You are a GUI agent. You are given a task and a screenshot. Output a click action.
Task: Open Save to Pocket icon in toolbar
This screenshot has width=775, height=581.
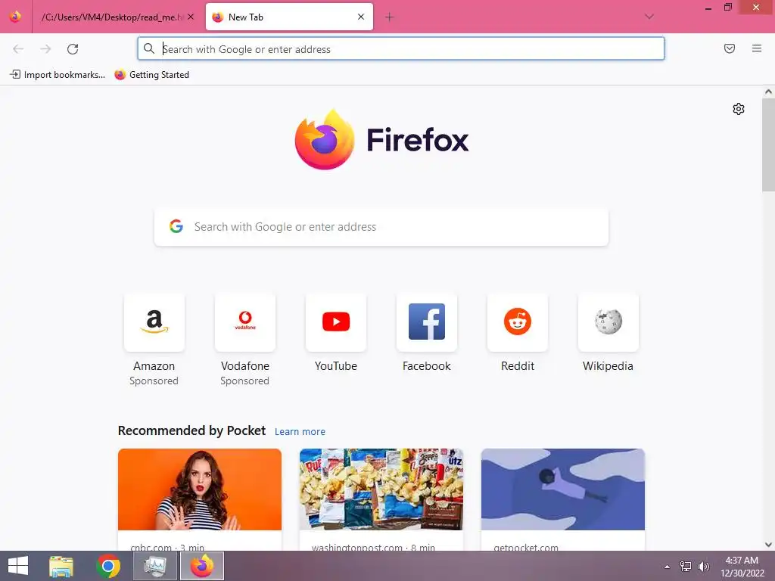pyautogui.click(x=730, y=48)
